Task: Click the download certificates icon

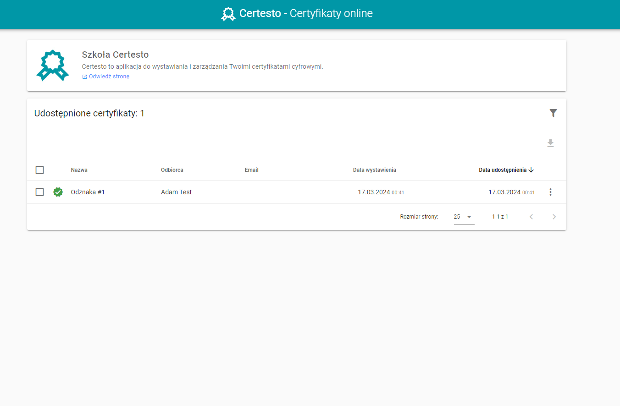Action: point(551,143)
